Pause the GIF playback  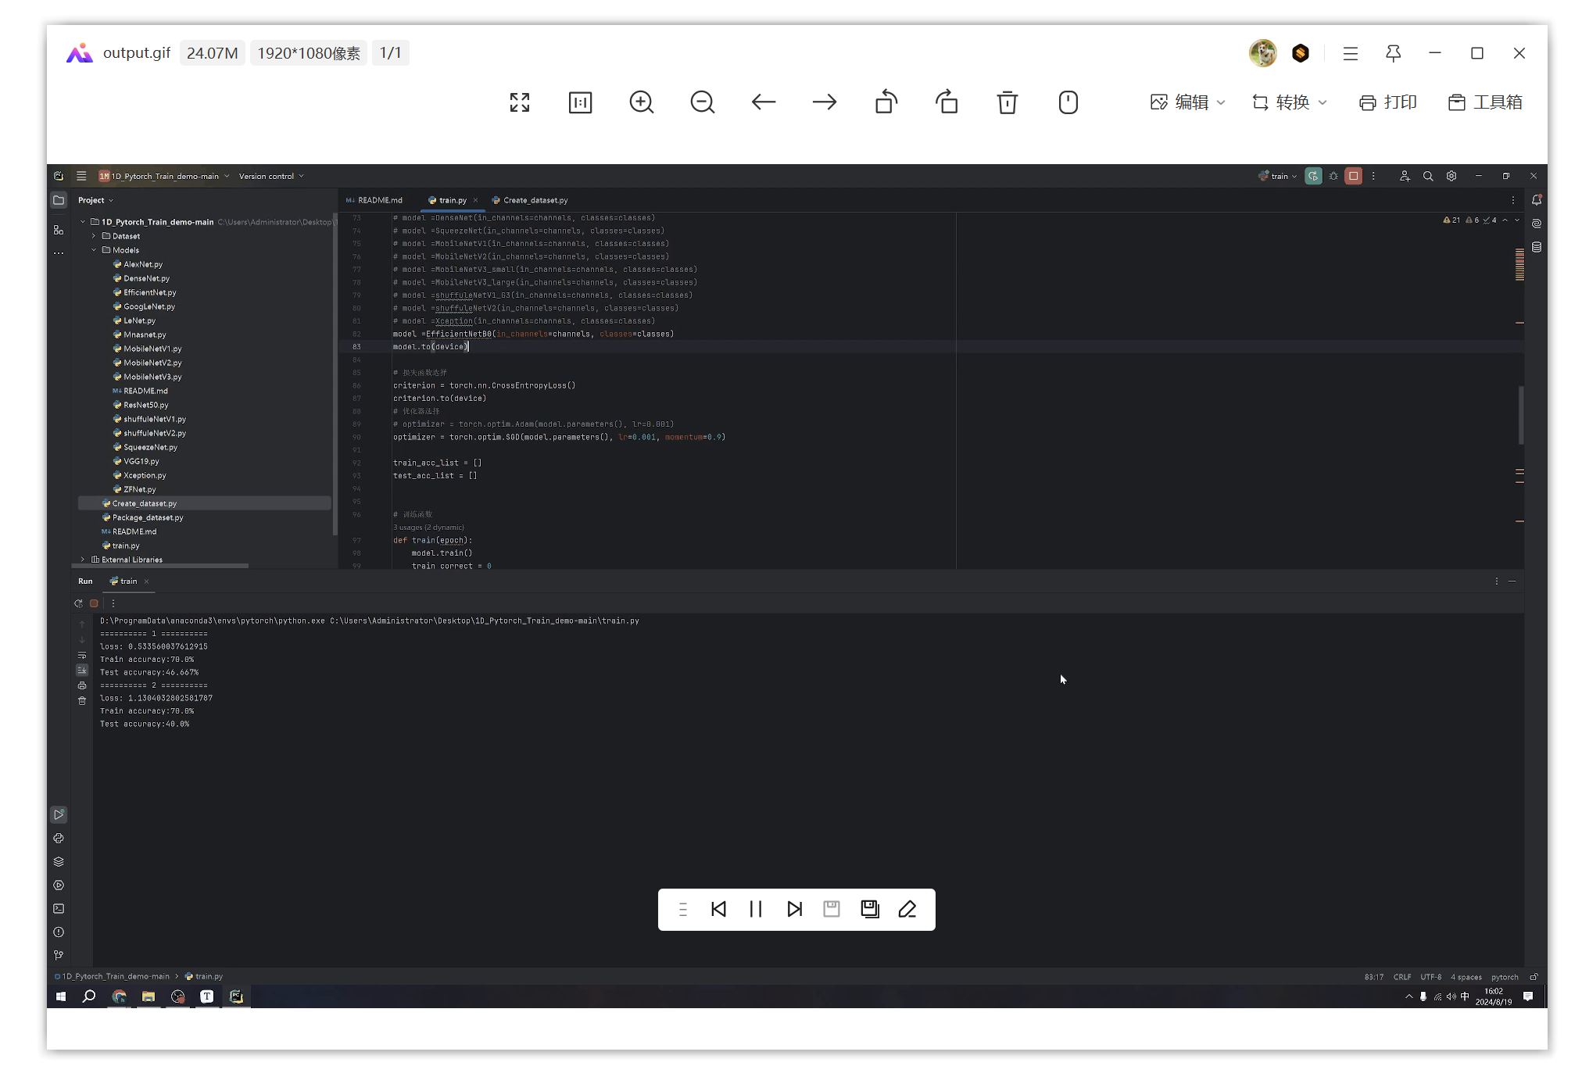(x=756, y=909)
